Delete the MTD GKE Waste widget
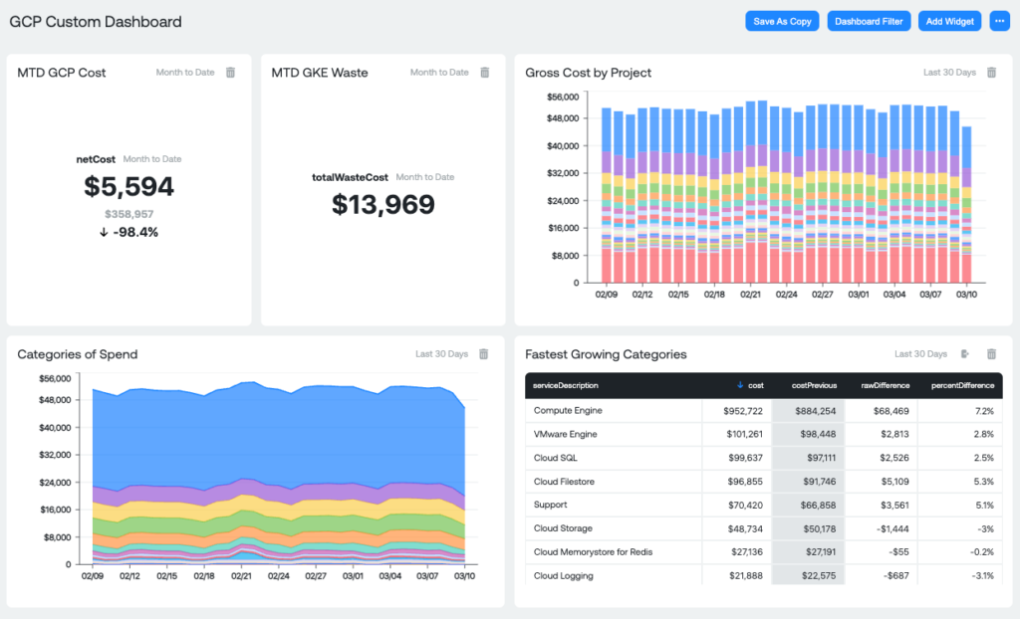The width and height of the screenshot is (1020, 619). tap(485, 72)
